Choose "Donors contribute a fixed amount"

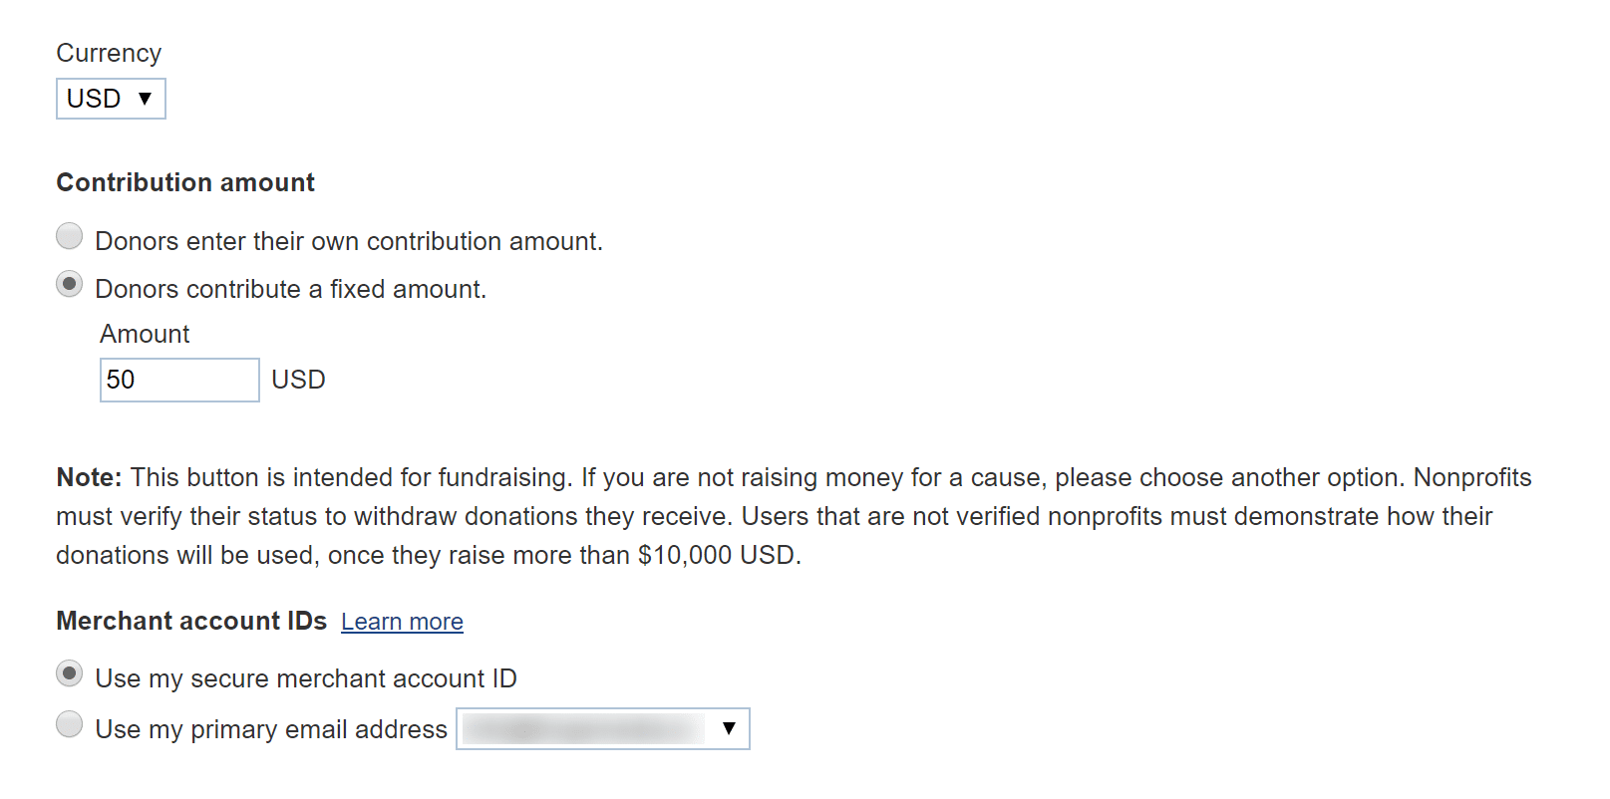[69, 284]
